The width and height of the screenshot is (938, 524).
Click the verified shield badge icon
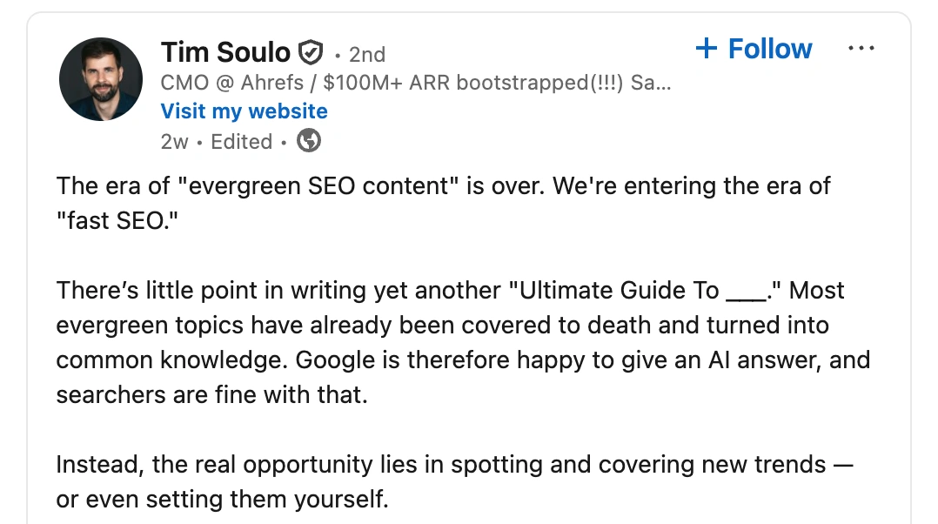tap(311, 53)
